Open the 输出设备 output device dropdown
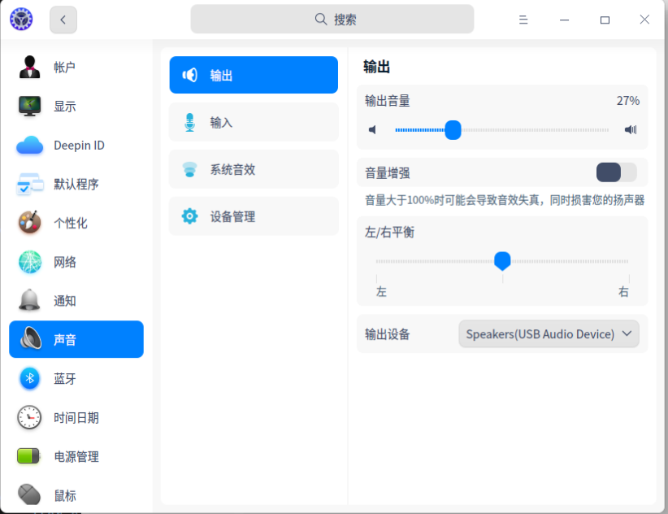668x514 pixels. (x=549, y=333)
